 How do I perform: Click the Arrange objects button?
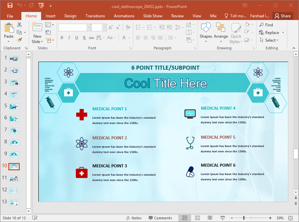tap(220, 32)
